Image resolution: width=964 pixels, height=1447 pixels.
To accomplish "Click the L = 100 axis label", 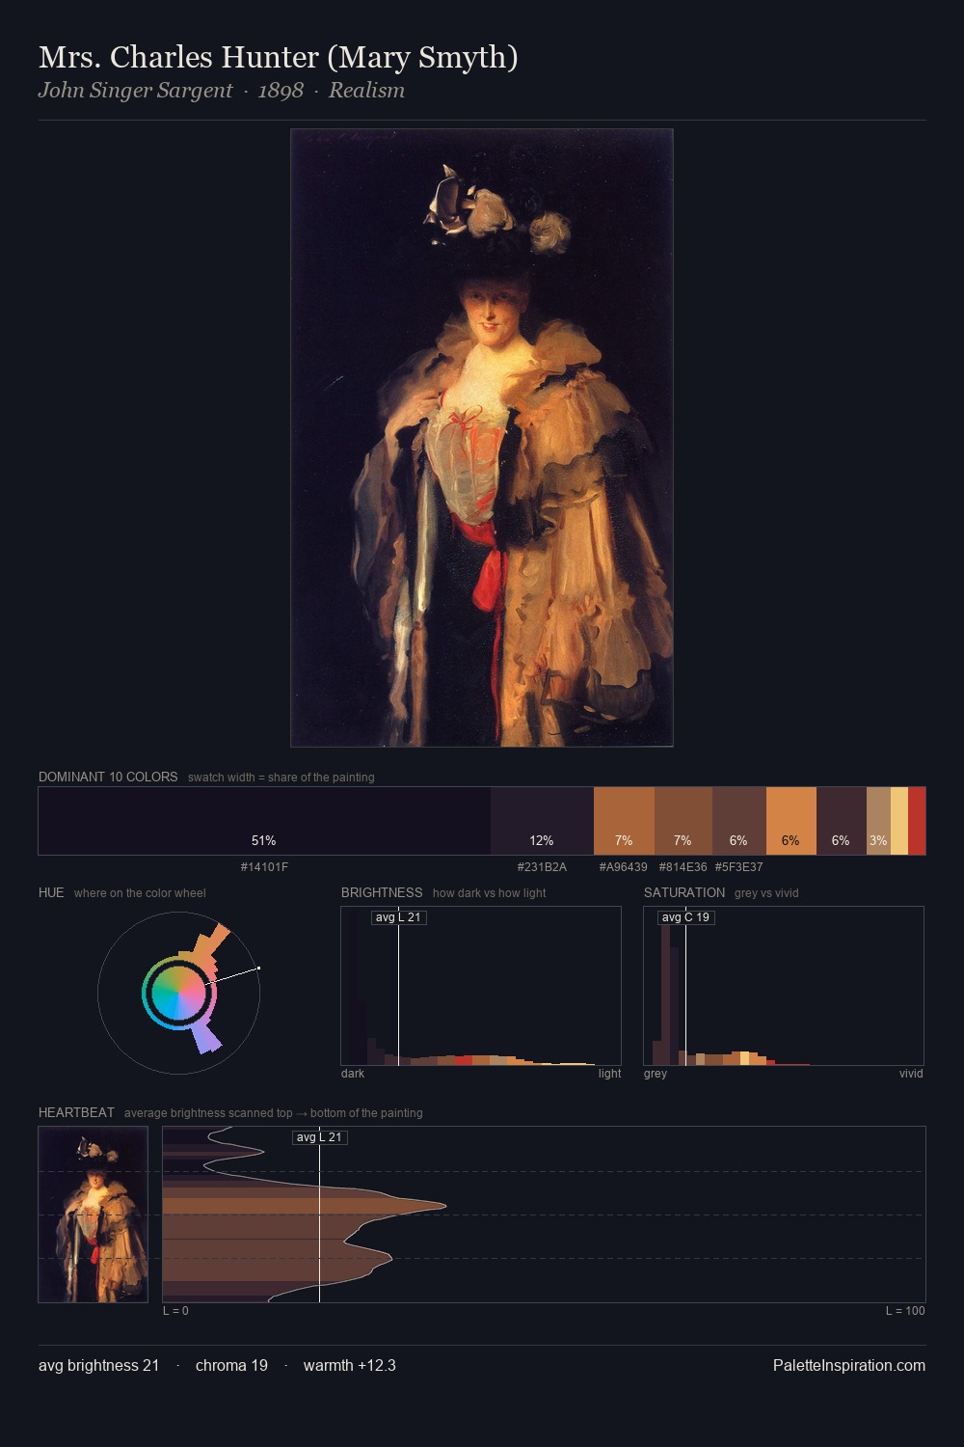I will 905,1311.
